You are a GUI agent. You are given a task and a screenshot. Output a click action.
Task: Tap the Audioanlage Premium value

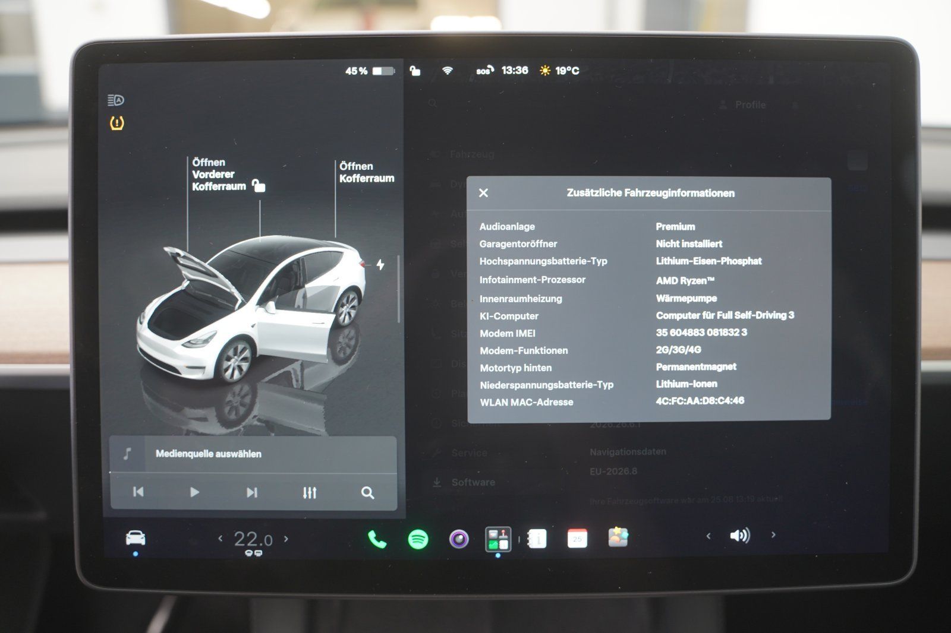tap(675, 227)
